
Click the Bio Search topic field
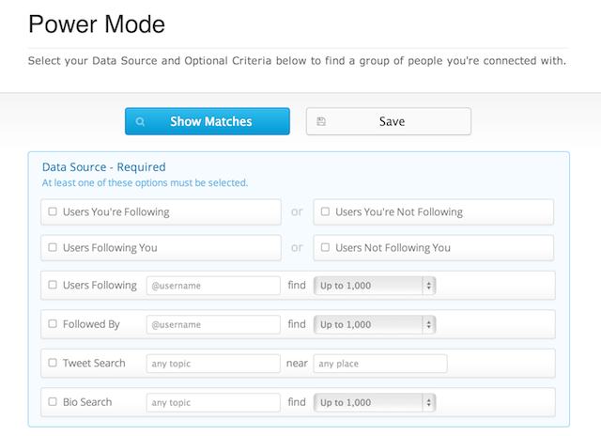point(213,402)
